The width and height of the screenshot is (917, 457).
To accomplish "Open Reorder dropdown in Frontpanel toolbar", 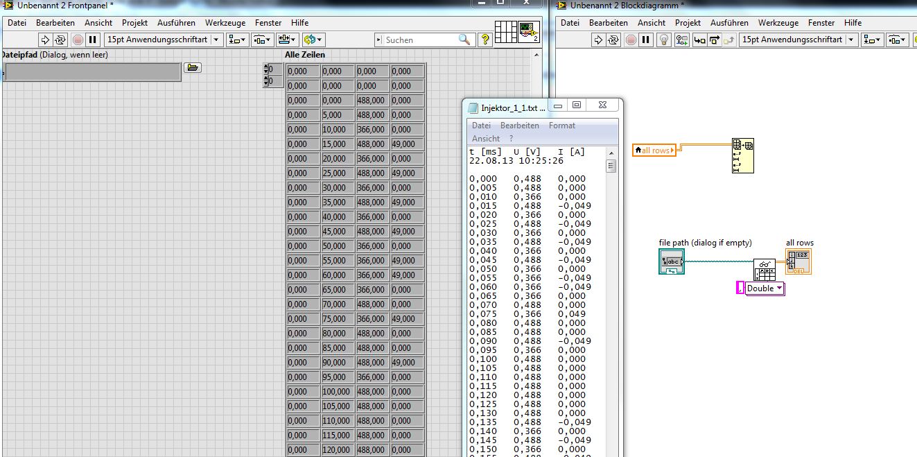I will [x=314, y=40].
